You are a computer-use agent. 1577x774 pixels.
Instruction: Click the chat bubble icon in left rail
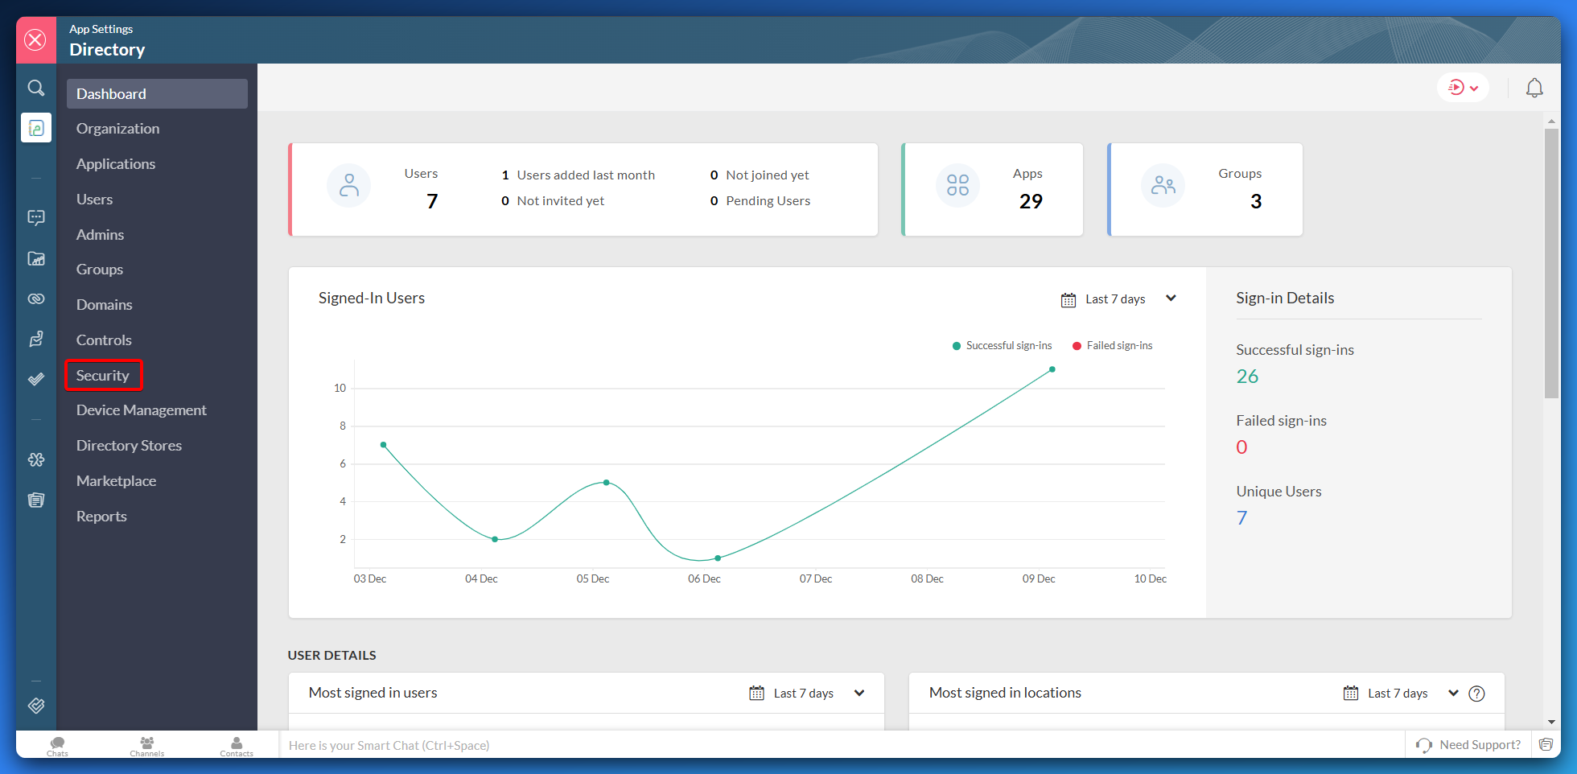click(x=36, y=217)
